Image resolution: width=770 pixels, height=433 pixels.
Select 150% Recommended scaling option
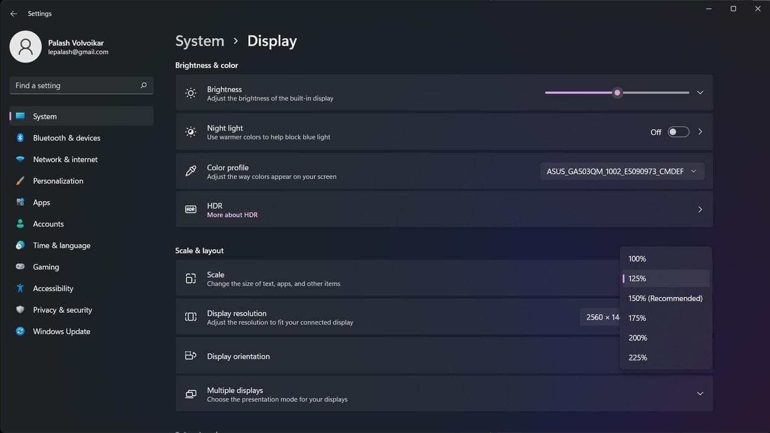[665, 298]
